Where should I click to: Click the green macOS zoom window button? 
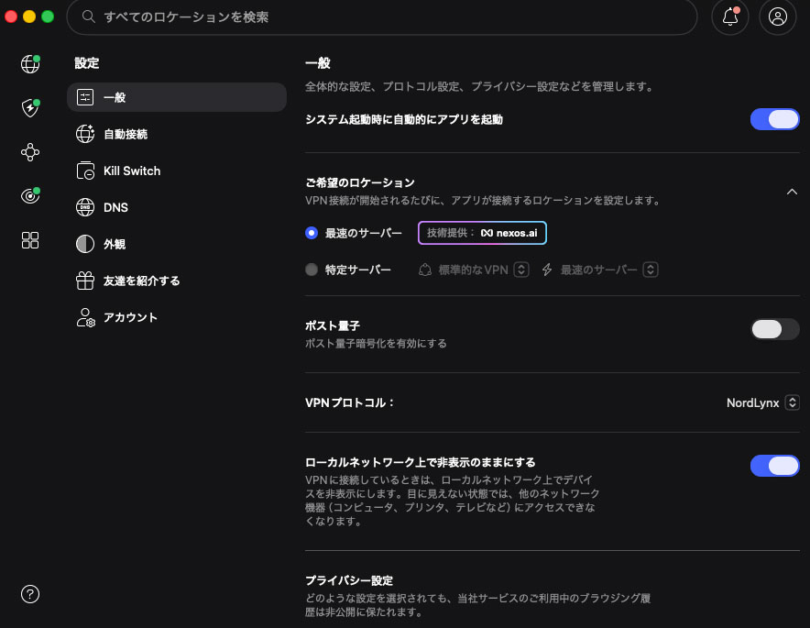(x=48, y=17)
